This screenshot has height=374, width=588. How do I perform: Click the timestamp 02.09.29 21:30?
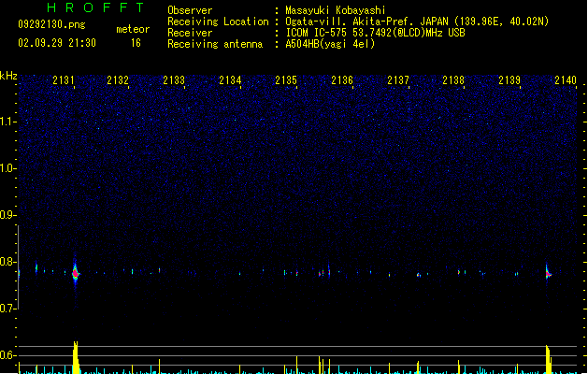point(57,43)
